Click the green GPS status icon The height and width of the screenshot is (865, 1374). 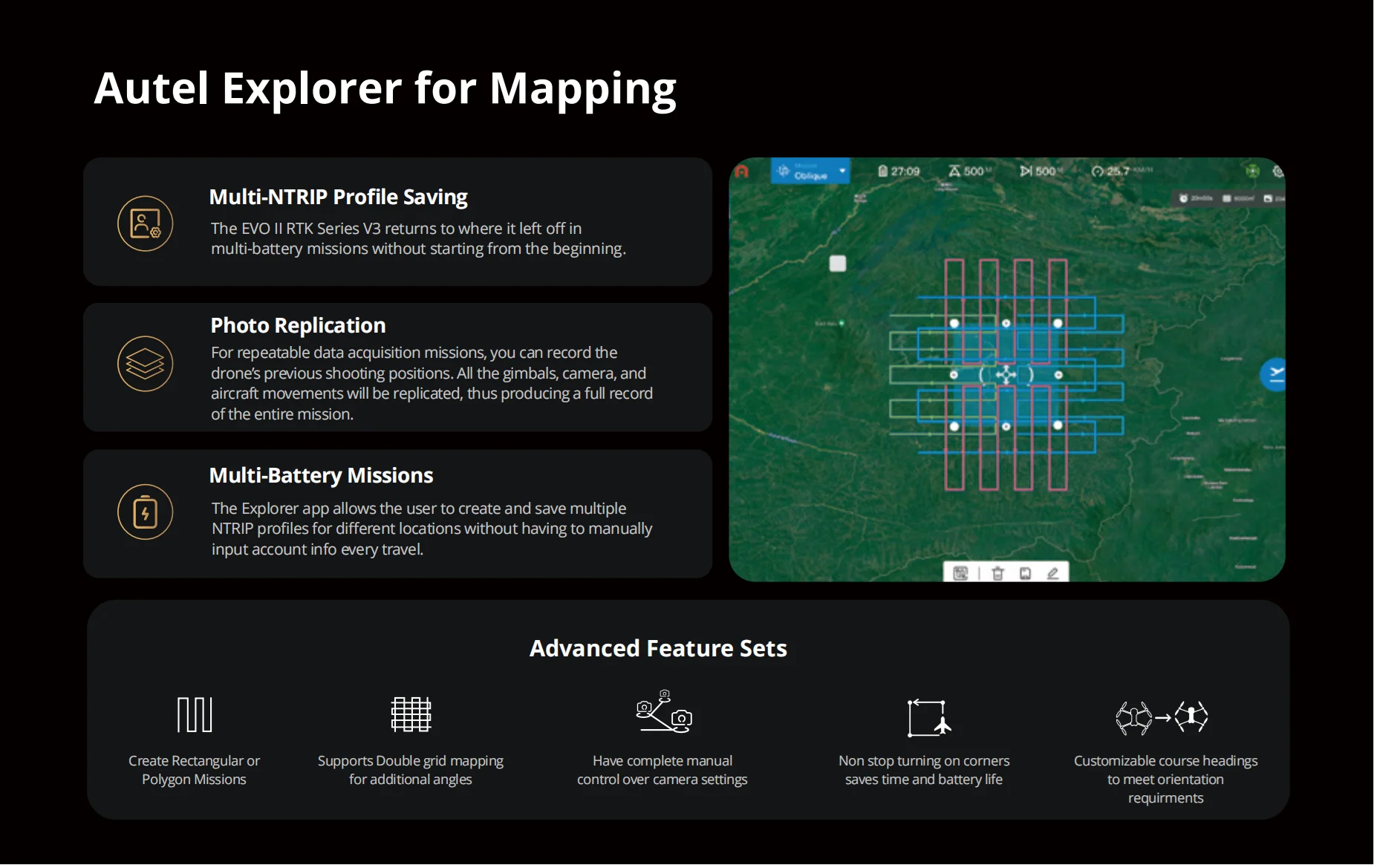point(1252,172)
